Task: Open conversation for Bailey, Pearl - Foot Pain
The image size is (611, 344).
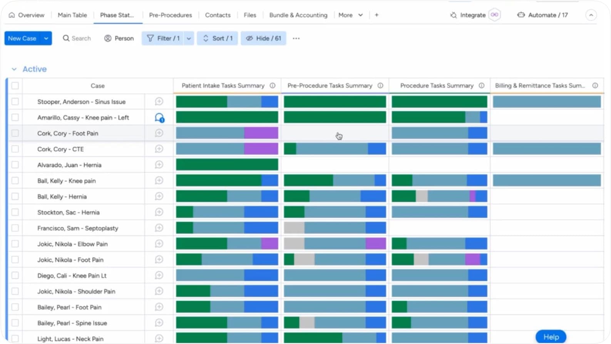Action: [159, 307]
